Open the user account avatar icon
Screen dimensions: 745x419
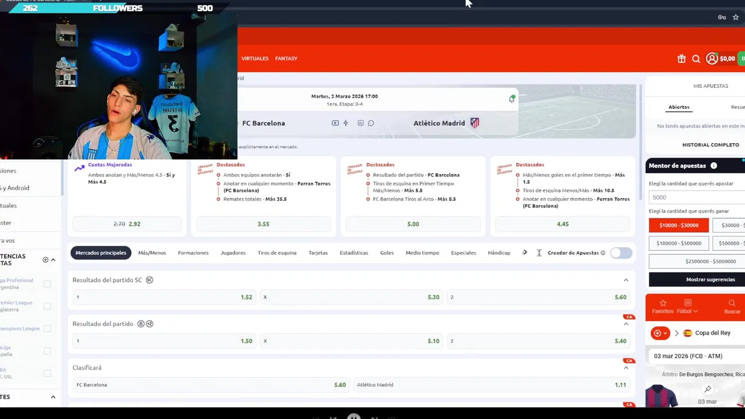[712, 59]
